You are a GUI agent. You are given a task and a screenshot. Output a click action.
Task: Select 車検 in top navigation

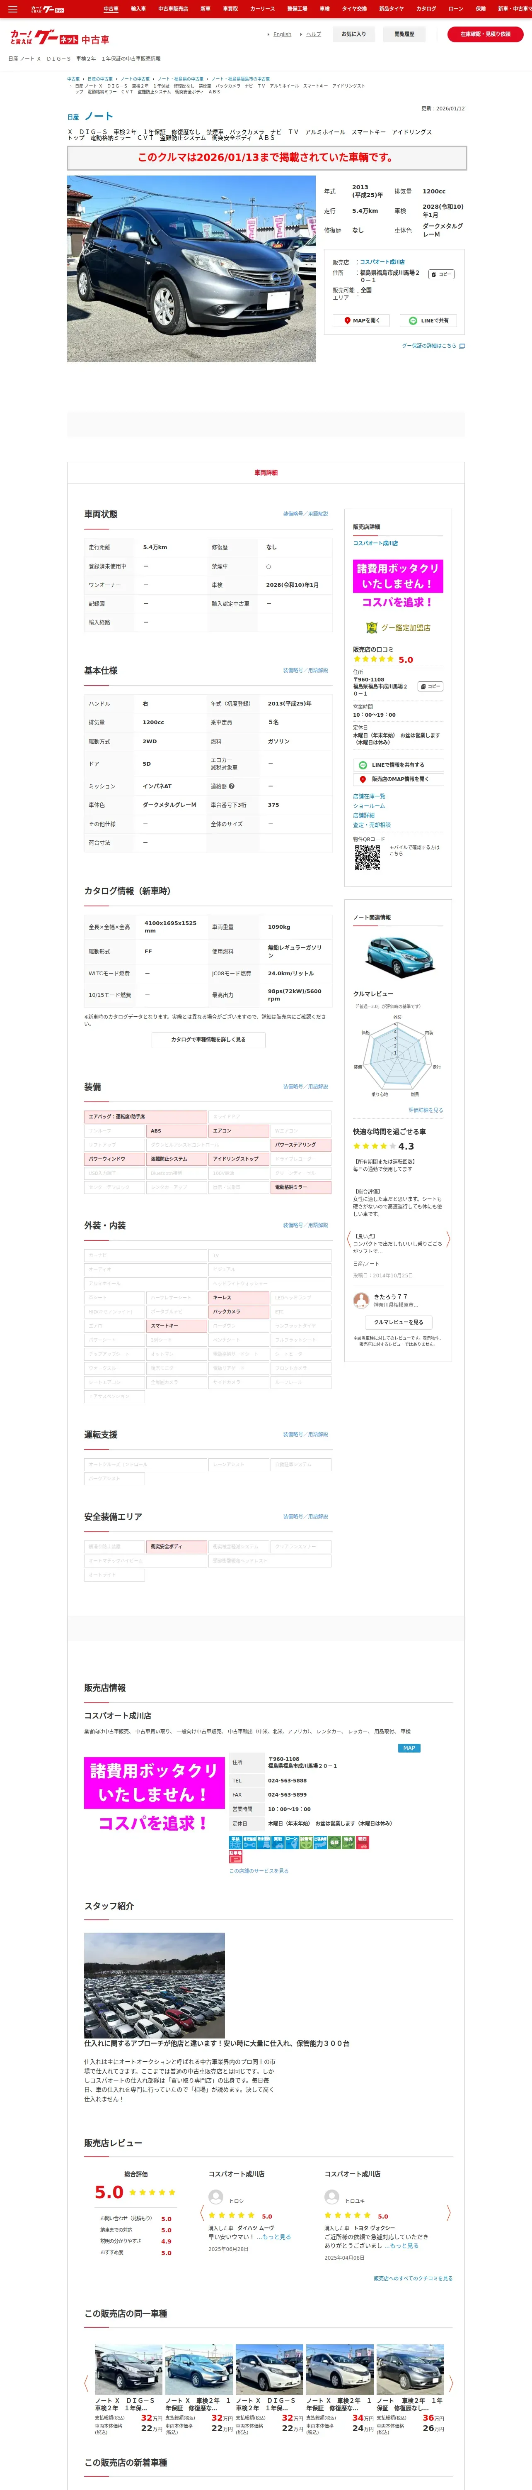(324, 9)
